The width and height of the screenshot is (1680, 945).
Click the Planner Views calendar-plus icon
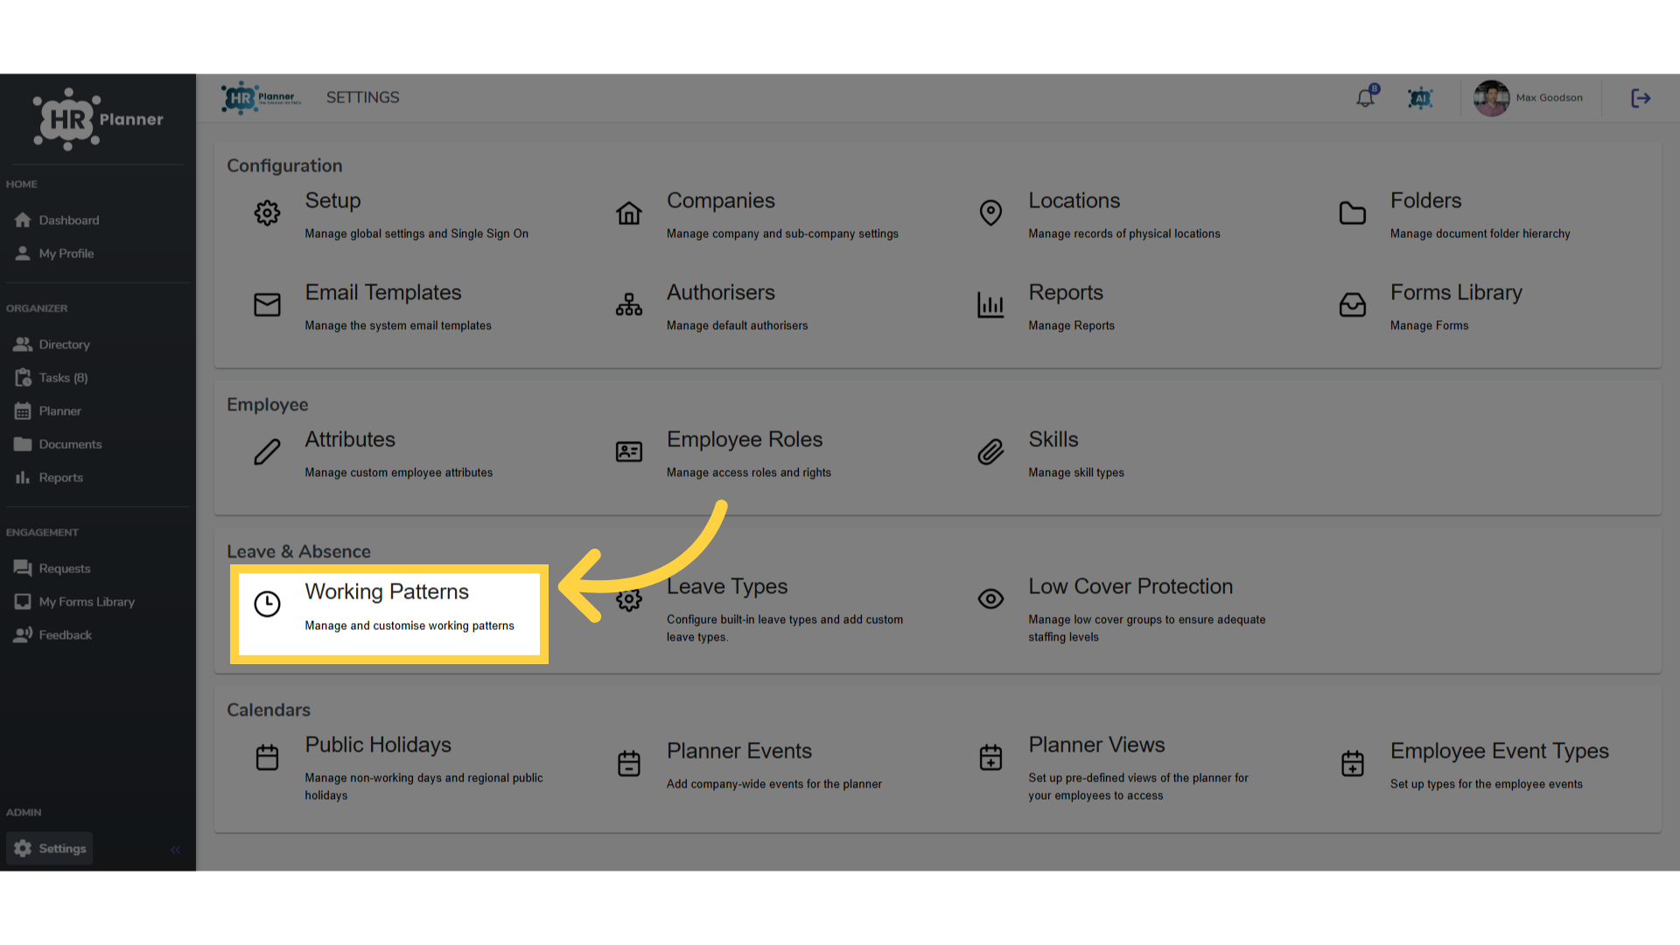point(990,757)
